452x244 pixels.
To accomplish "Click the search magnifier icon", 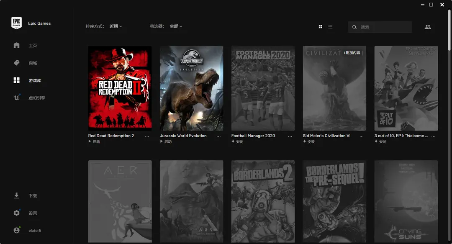I will (354, 27).
